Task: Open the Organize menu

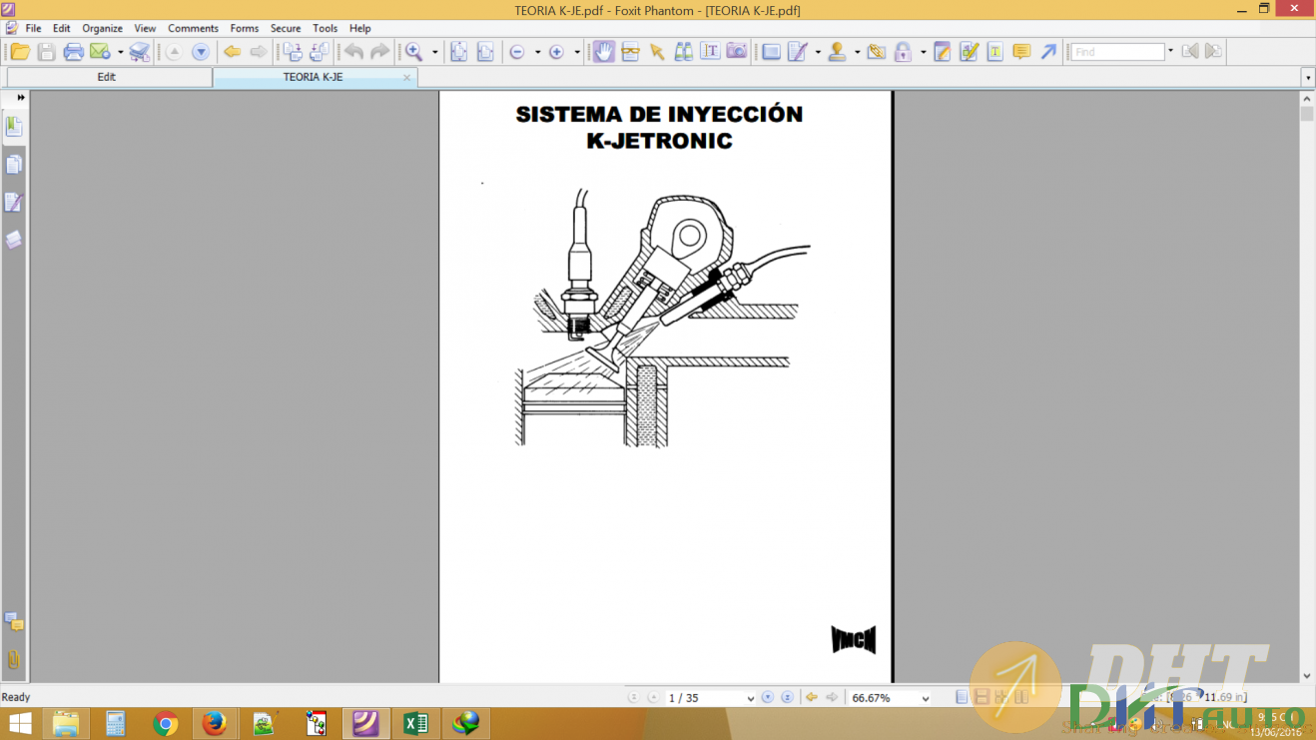Action: [x=102, y=28]
